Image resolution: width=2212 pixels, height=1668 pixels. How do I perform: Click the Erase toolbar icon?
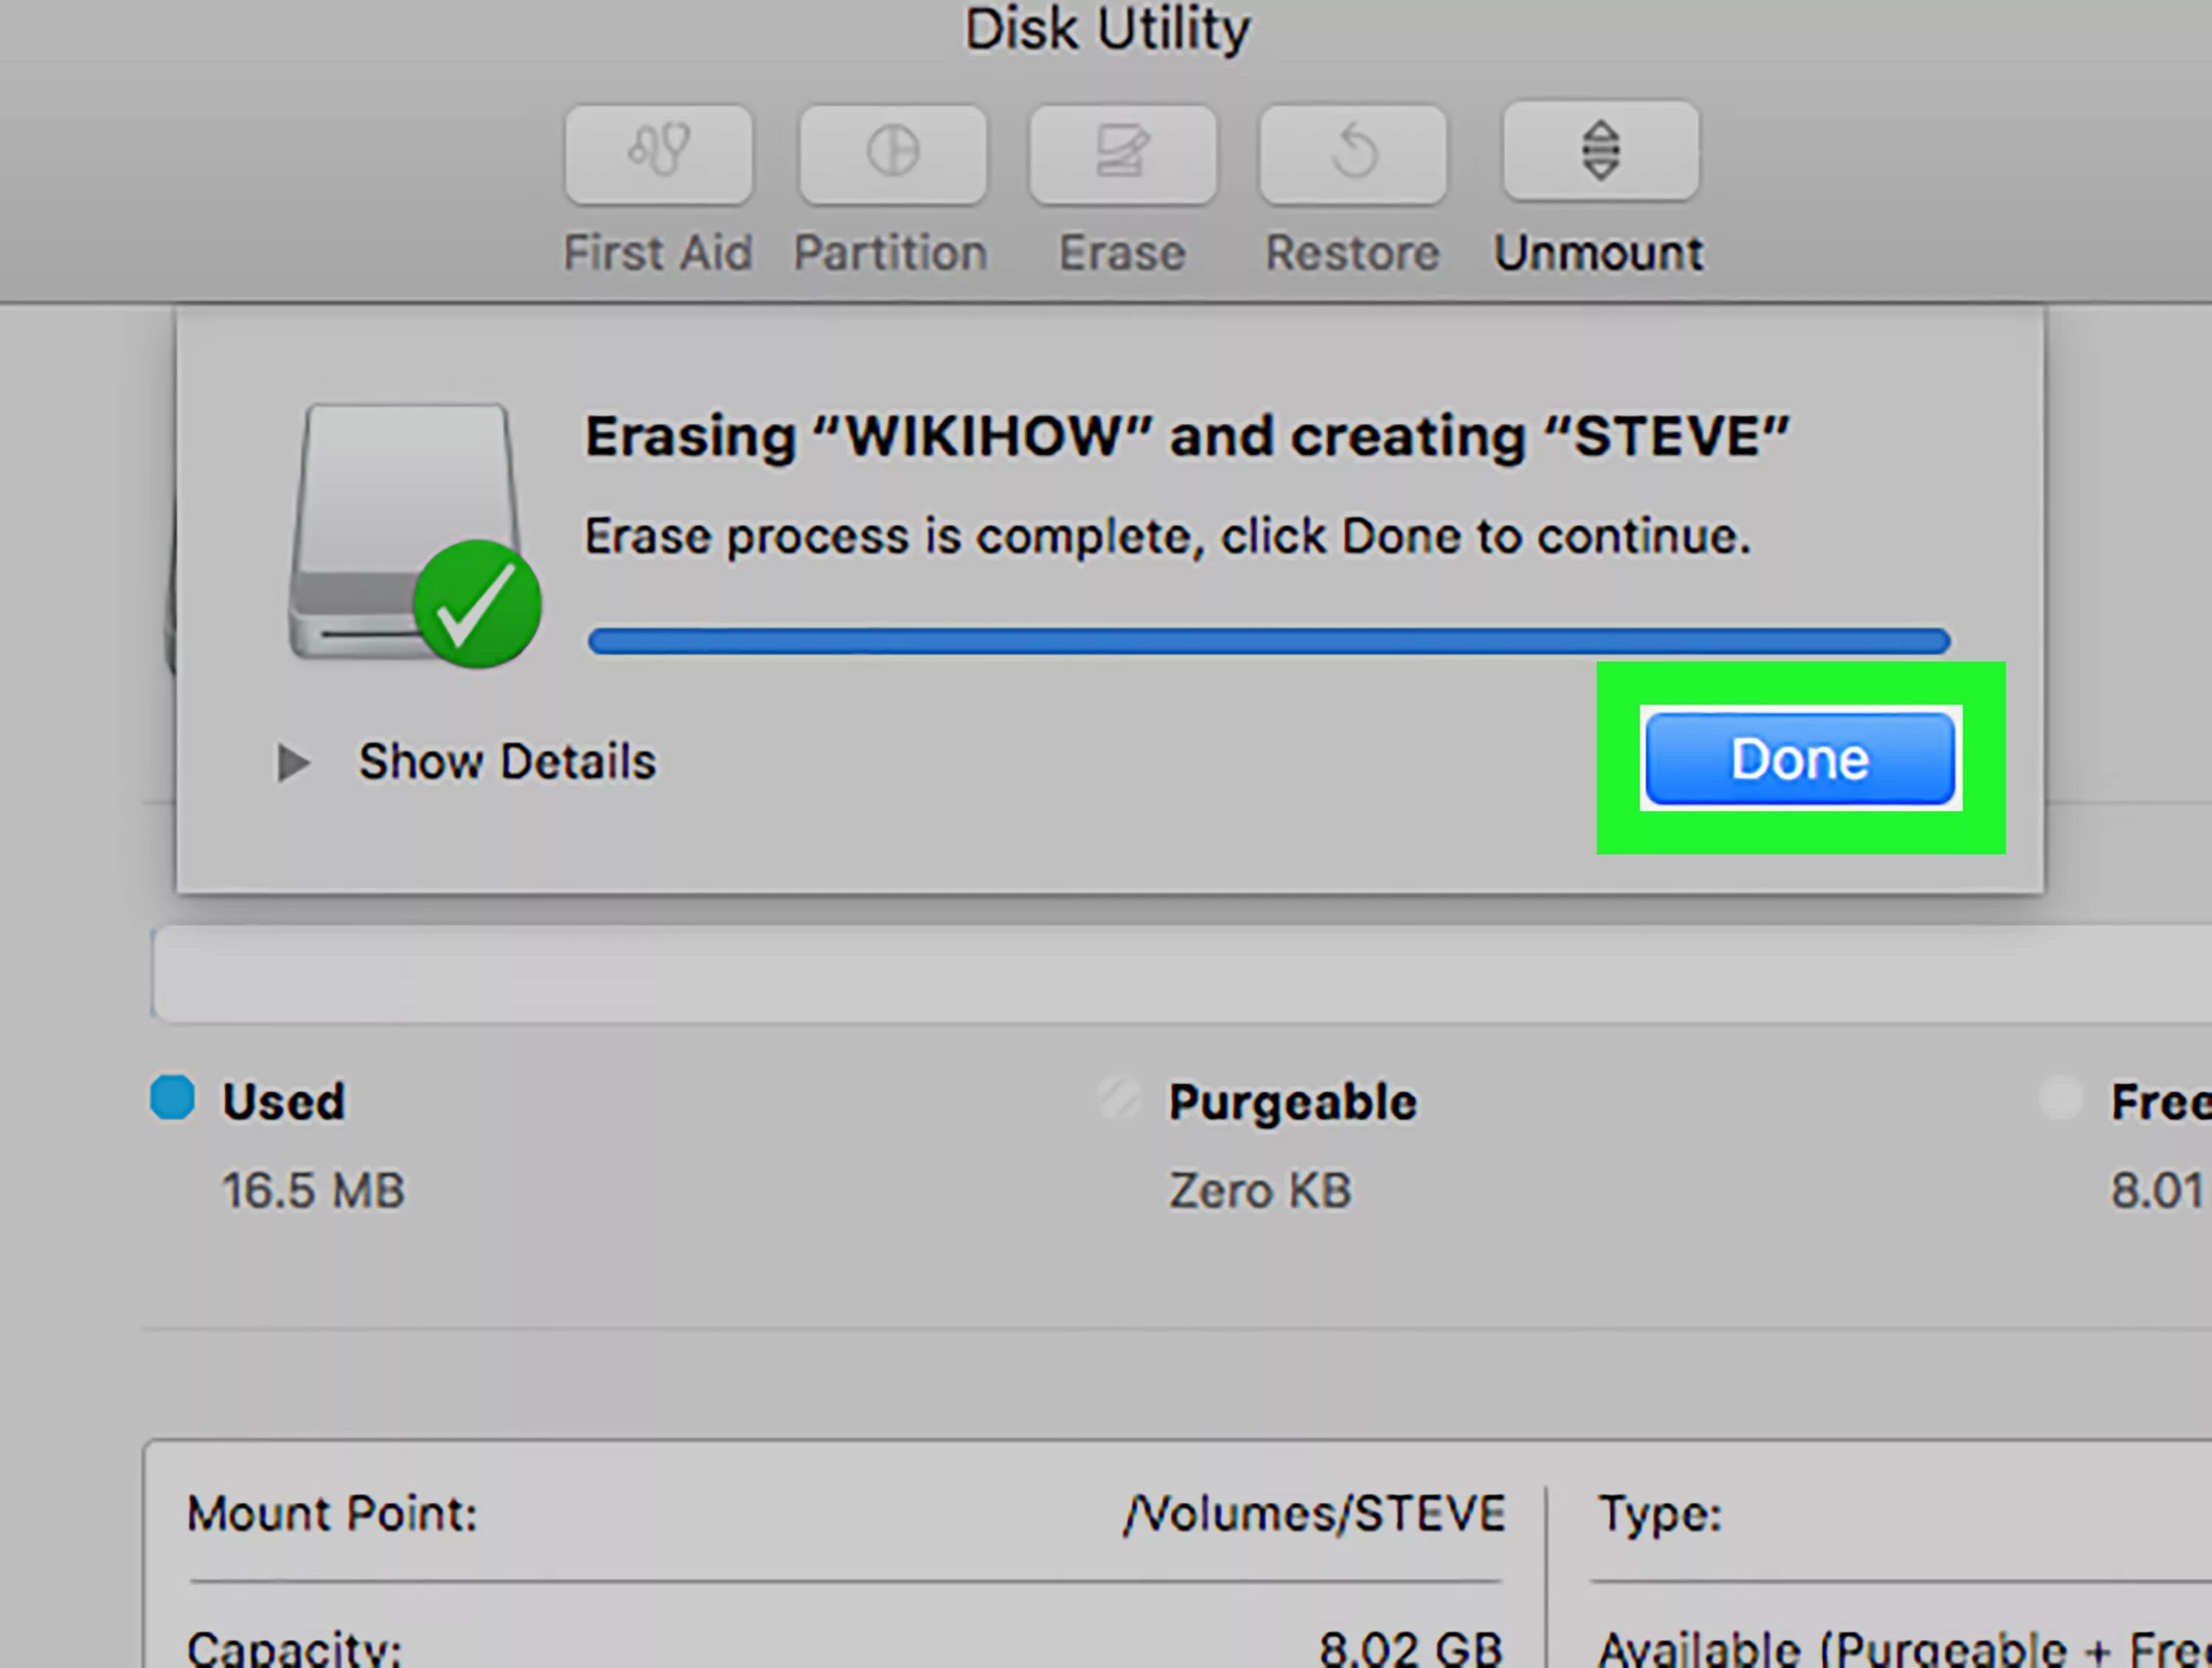pyautogui.click(x=1122, y=154)
